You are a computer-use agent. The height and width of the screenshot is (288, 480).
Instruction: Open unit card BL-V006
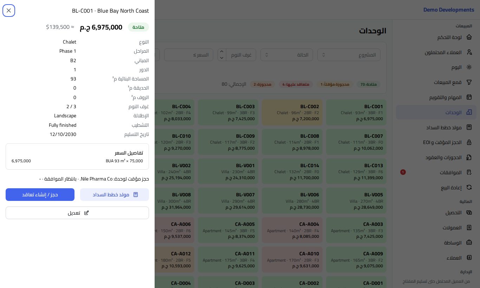292,201
